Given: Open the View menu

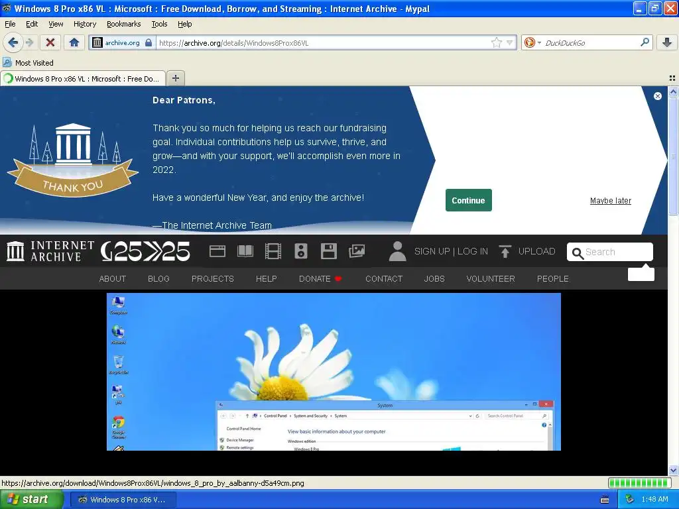Looking at the screenshot, I should click(x=56, y=24).
